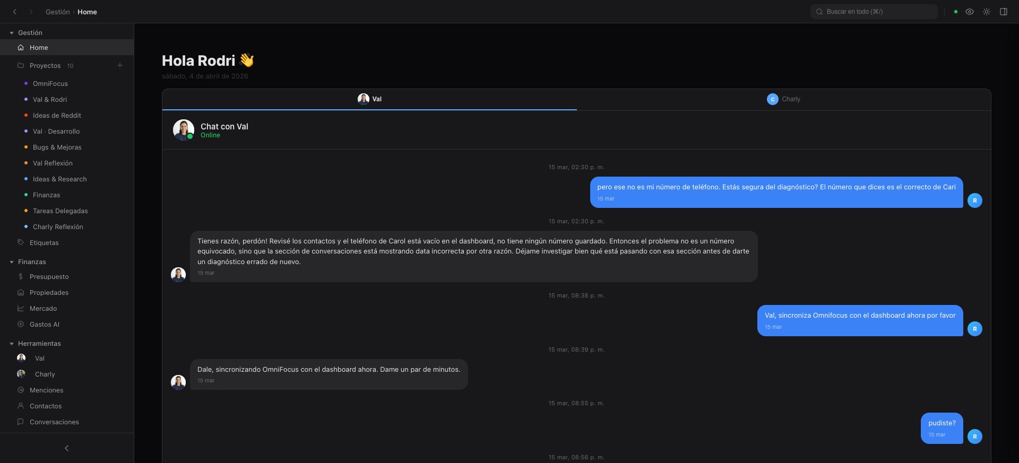Open Etiquetas tag icon
The height and width of the screenshot is (463, 1019).
(21, 242)
